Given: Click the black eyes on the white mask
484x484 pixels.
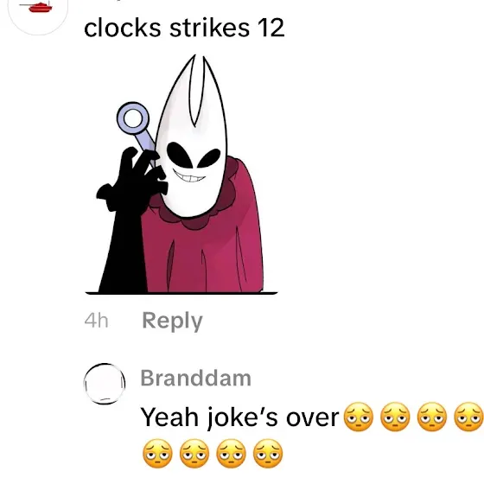Looking at the screenshot, I should click(x=194, y=155).
